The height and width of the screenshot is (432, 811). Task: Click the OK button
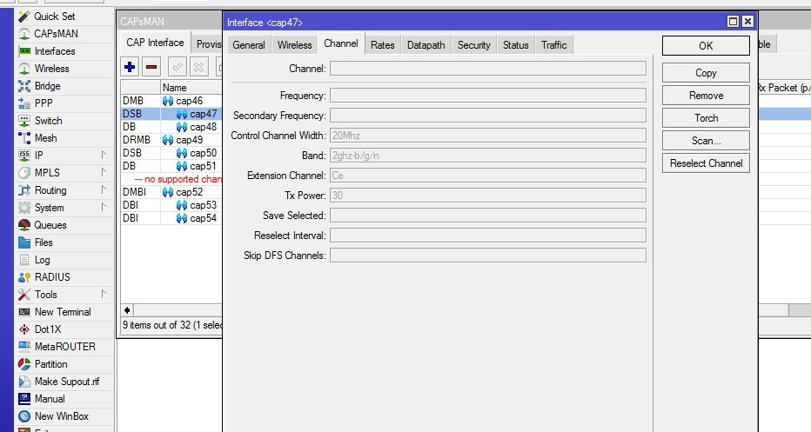(706, 45)
